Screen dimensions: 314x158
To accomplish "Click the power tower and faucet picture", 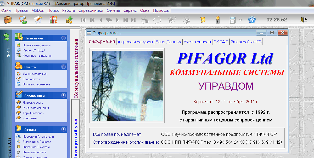I will 127,86.
